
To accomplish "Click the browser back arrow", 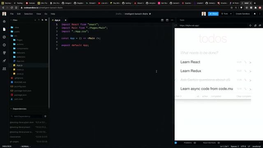I will click(3, 8).
